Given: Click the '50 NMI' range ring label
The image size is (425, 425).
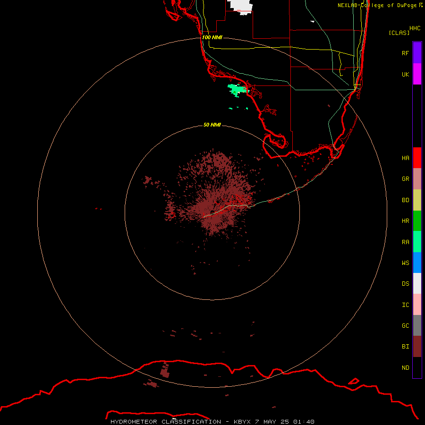Looking at the screenshot, I should [x=212, y=125].
